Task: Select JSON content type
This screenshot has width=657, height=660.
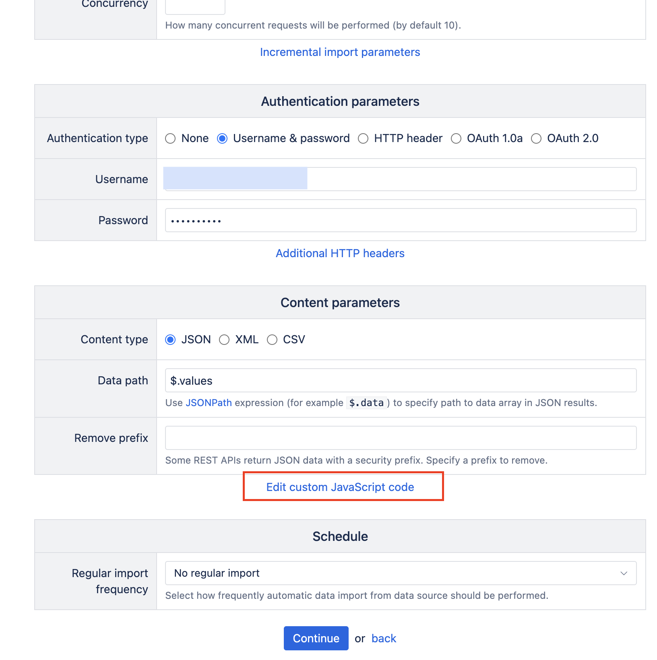Action: [170, 340]
